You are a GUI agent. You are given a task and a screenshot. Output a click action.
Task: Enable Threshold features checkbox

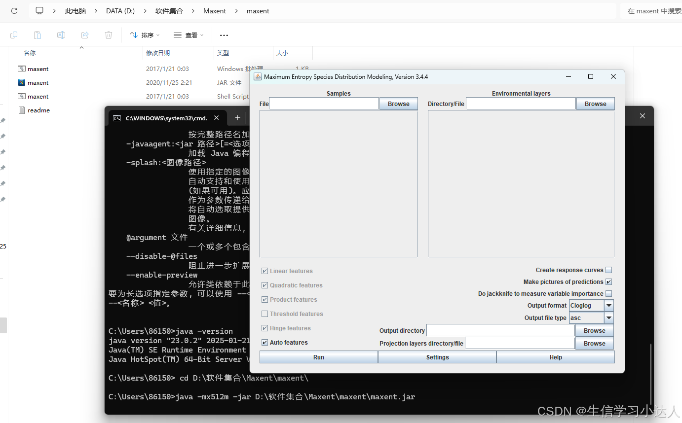pyautogui.click(x=265, y=314)
